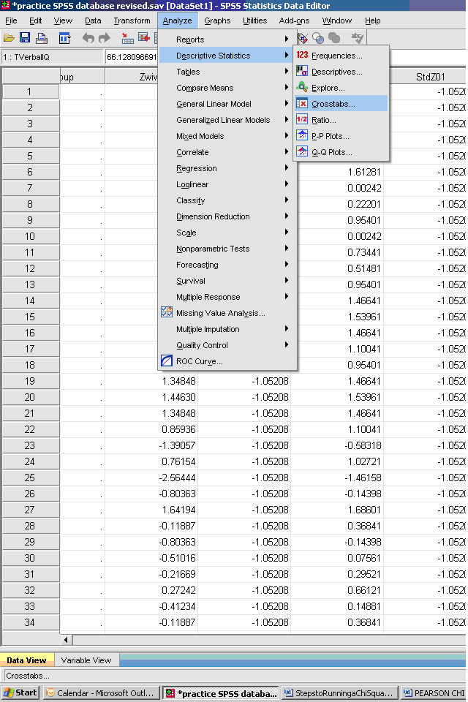
Task: Click the Windows Start button
Action: pyautogui.click(x=20, y=692)
